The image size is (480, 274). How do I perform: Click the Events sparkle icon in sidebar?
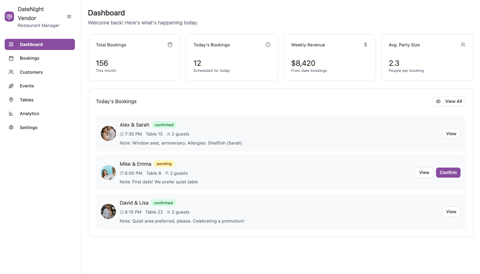click(11, 86)
